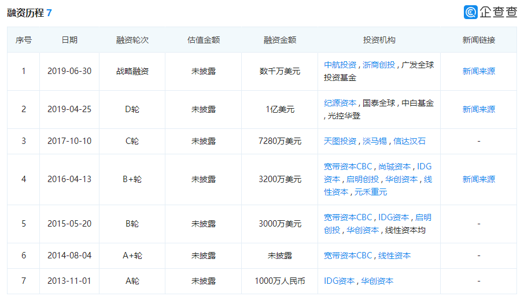This screenshot has height=300, width=524.
Task: Open 宽带资本CBC link in B+轮 row
Action: 348,166
